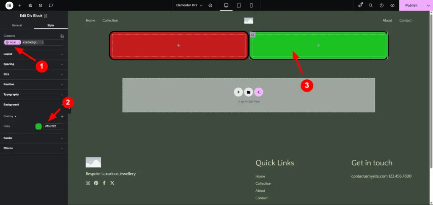Open the Elementor logo menu
The height and width of the screenshot is (205, 433).
[9, 5]
